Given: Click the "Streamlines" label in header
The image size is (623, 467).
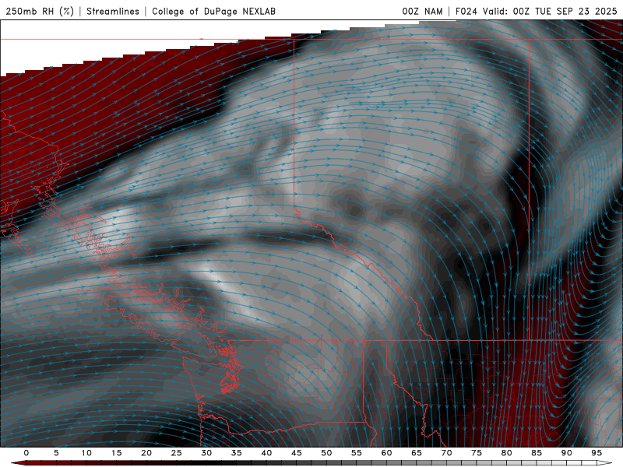Looking at the screenshot, I should tap(113, 11).
